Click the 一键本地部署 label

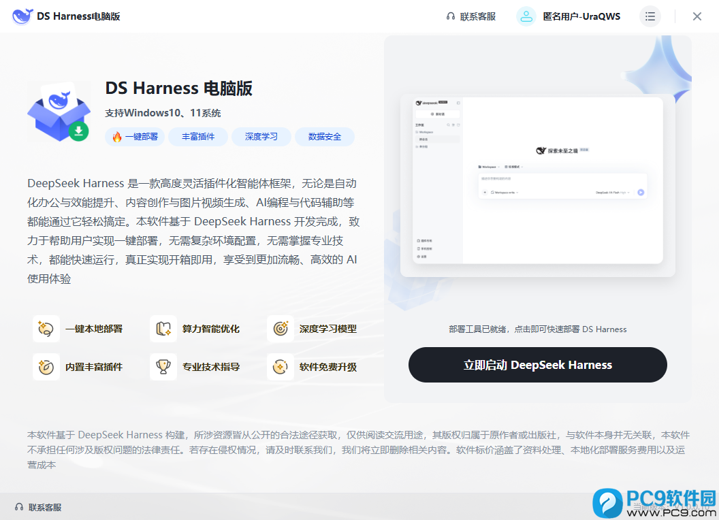pos(94,329)
